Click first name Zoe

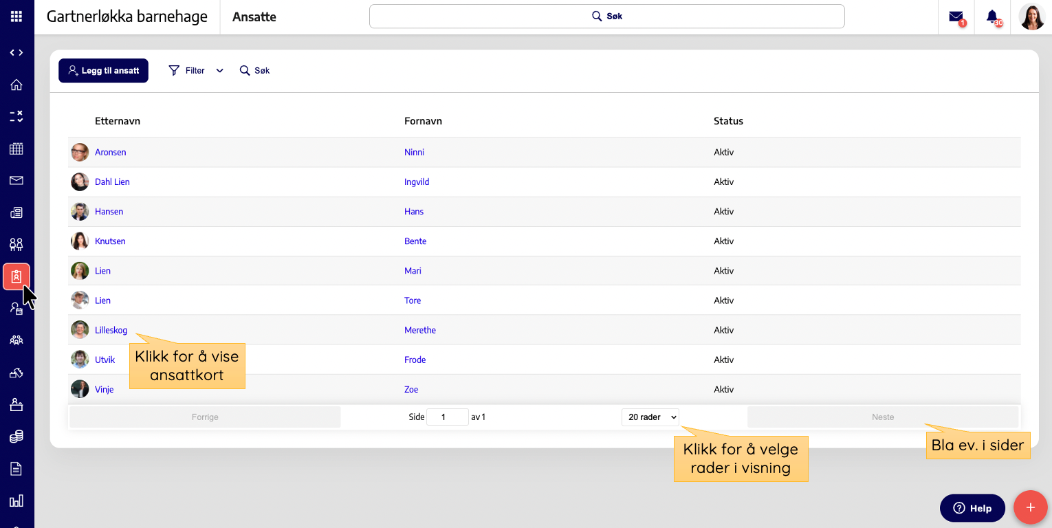coord(411,389)
